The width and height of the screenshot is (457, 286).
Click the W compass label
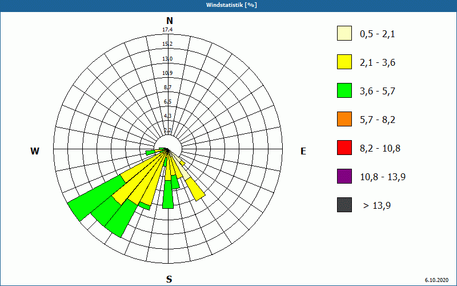click(x=35, y=151)
